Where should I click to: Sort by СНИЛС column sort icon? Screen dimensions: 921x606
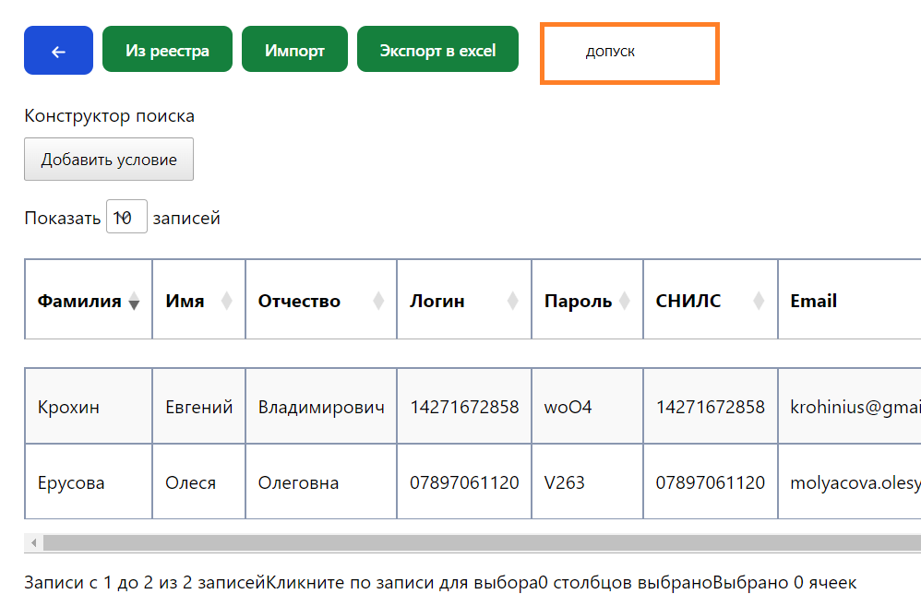tap(759, 301)
